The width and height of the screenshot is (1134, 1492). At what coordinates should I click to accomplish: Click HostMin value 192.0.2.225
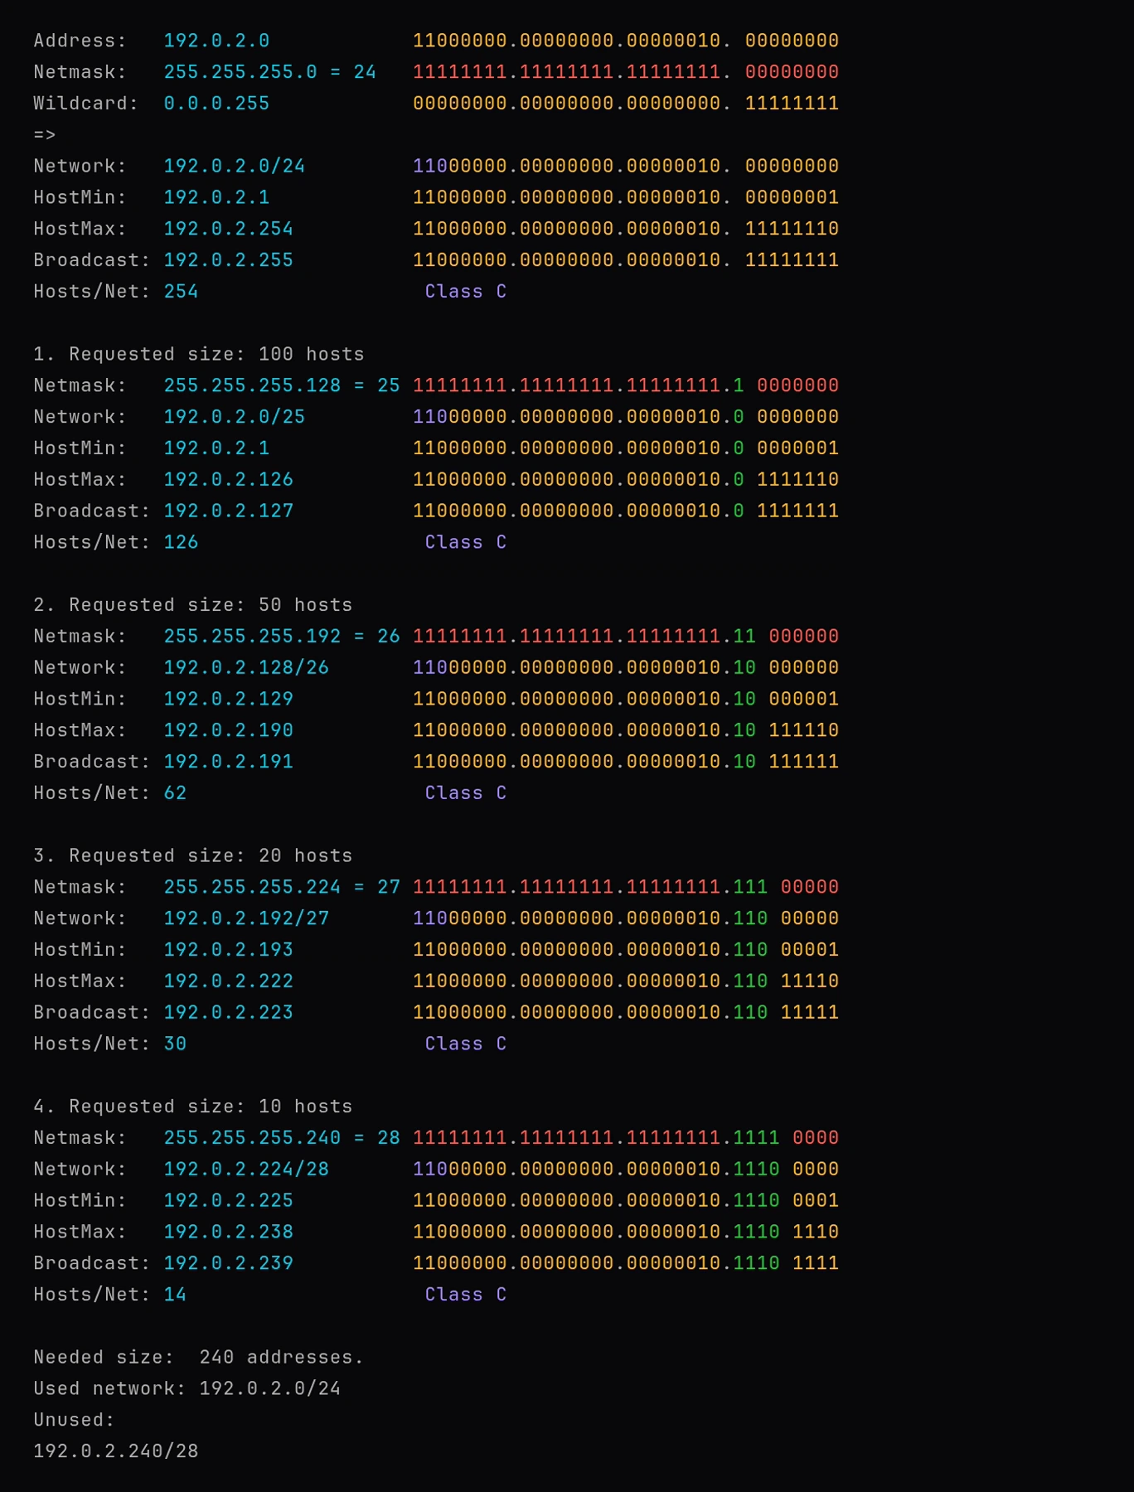[229, 1200]
